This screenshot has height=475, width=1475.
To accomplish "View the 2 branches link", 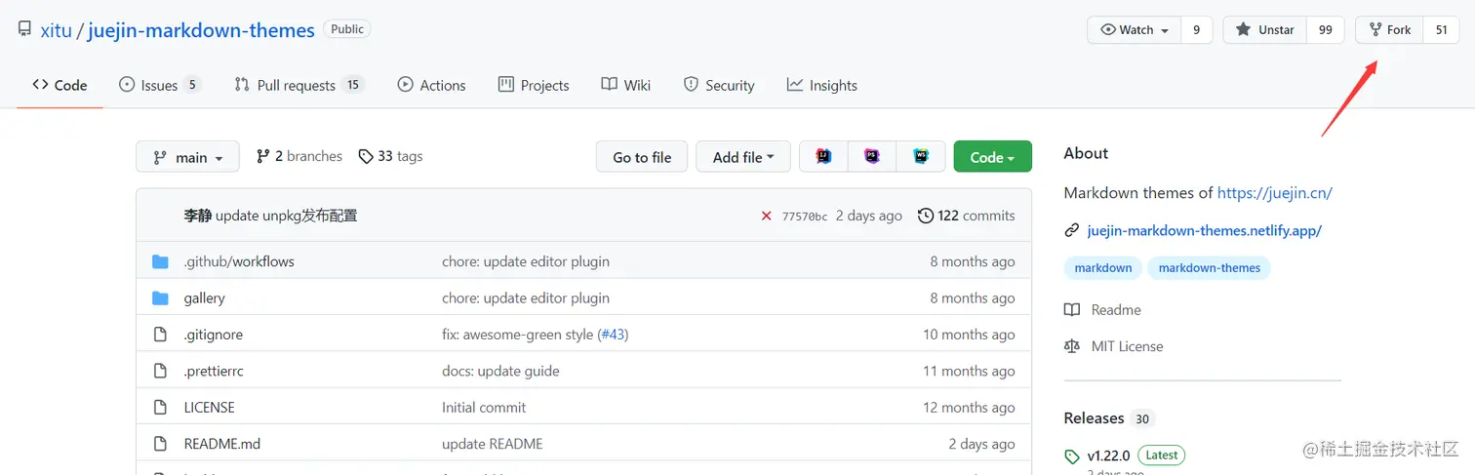I will coord(299,156).
